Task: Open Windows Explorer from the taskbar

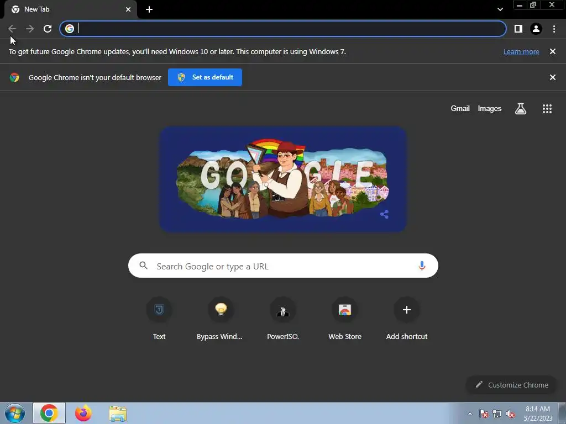Action: tap(118, 414)
